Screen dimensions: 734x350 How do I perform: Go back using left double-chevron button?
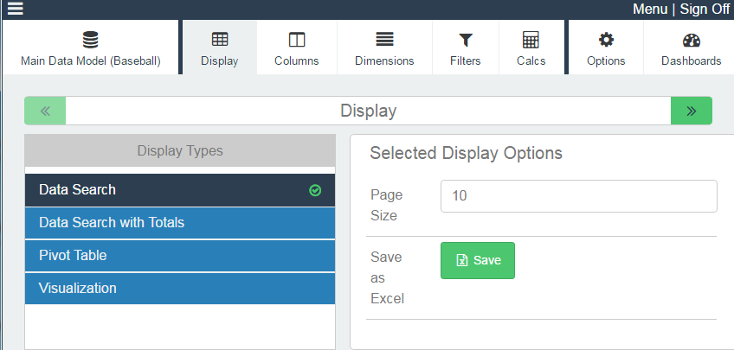(45, 111)
